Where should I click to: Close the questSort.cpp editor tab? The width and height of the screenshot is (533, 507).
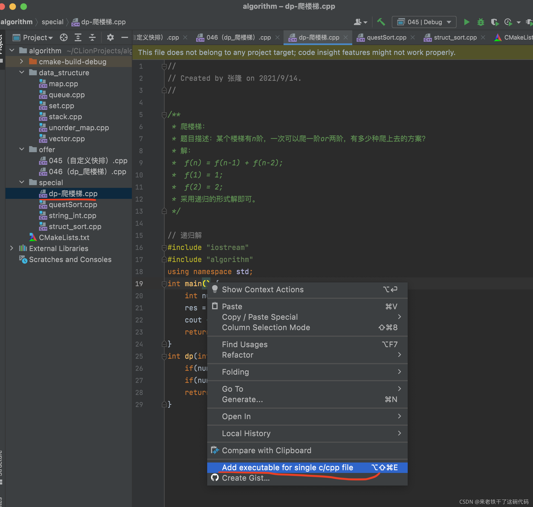tap(413, 37)
